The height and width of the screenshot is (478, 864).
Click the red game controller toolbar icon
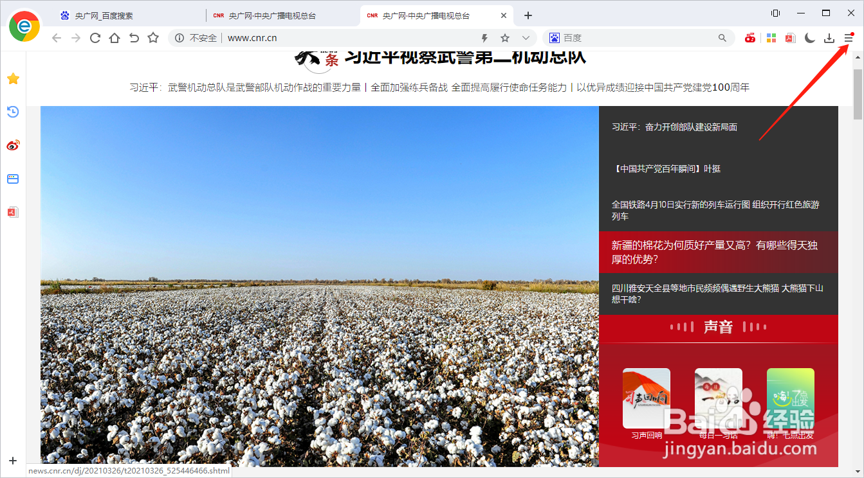tap(750, 38)
